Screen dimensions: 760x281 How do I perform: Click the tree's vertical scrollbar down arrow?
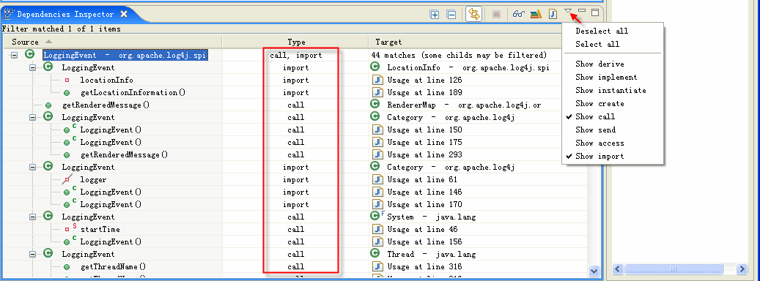594,270
